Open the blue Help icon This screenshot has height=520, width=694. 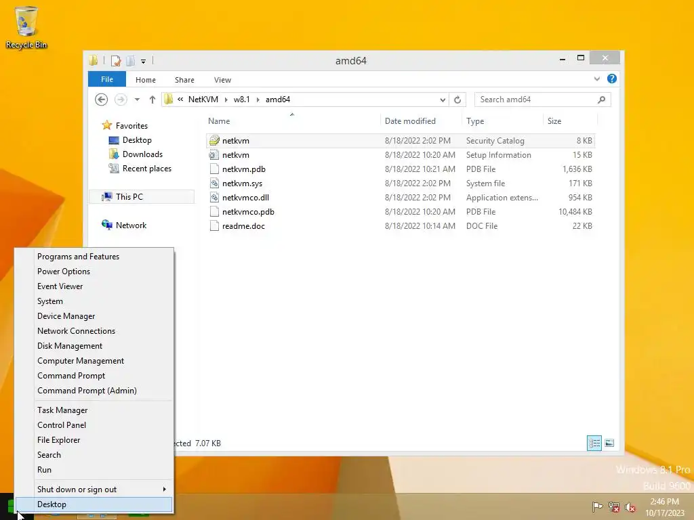pos(612,79)
